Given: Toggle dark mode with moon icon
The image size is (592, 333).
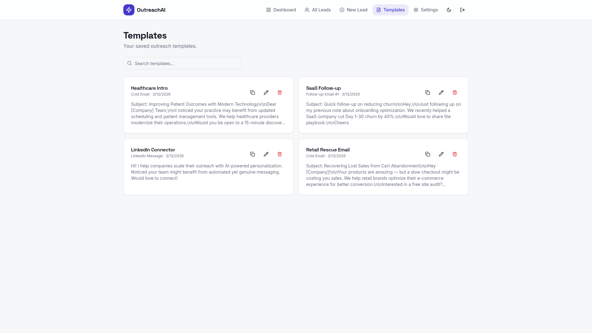Looking at the screenshot, I should point(449,10).
